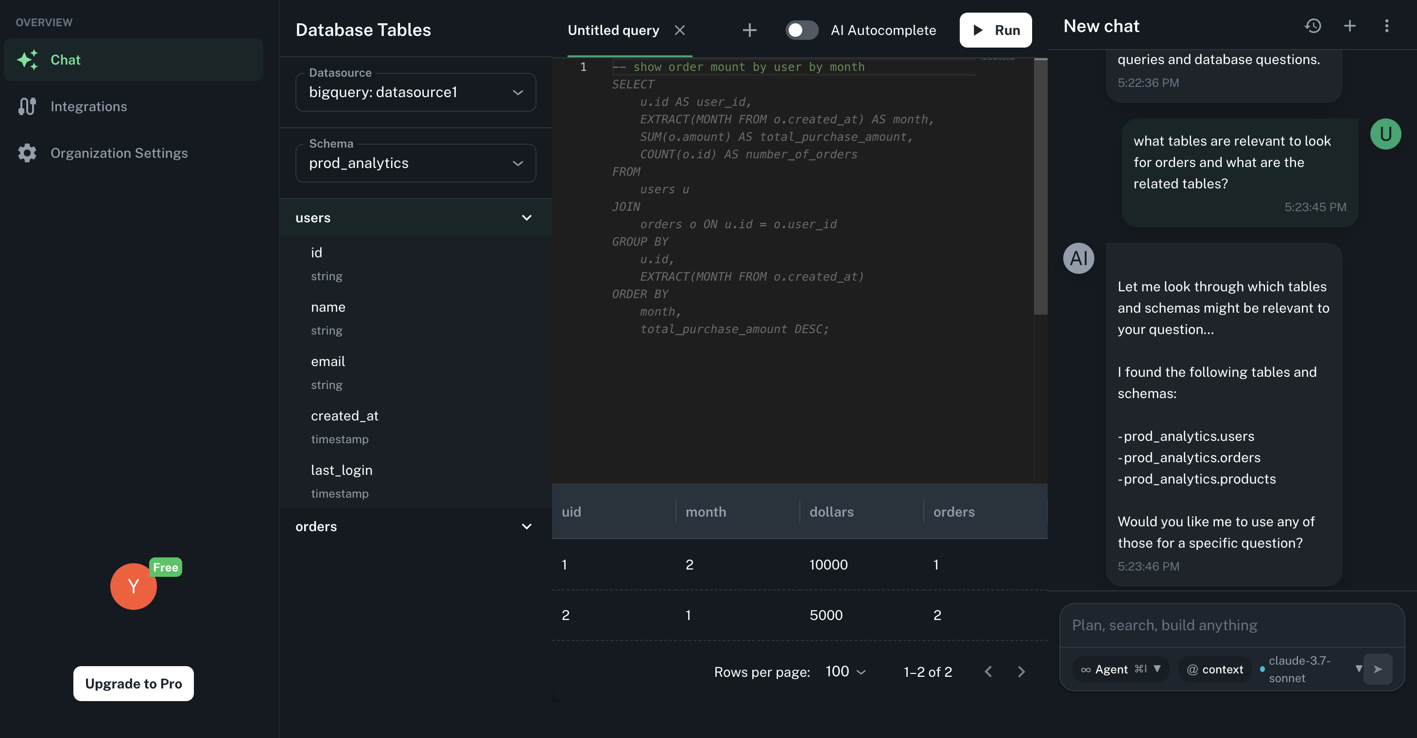Select Integrations in sidebar

[133, 106]
